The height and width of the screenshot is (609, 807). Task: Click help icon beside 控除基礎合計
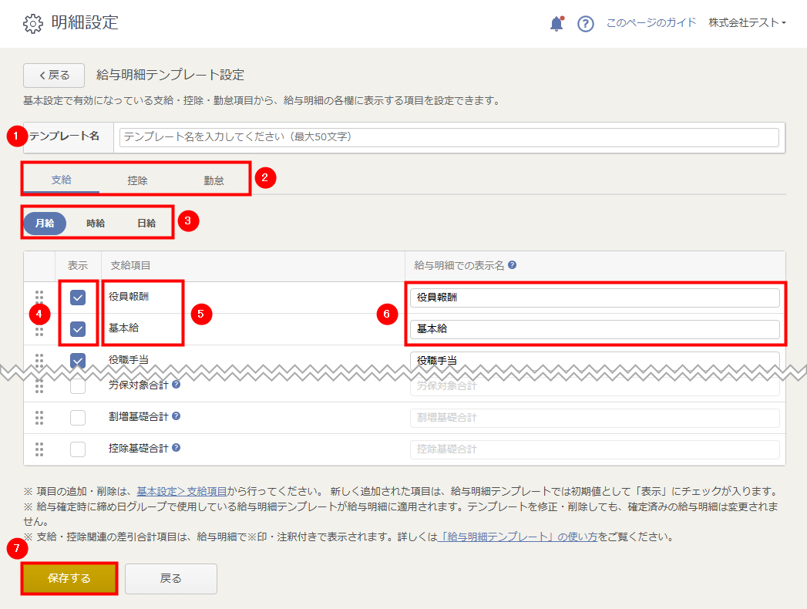click(177, 448)
